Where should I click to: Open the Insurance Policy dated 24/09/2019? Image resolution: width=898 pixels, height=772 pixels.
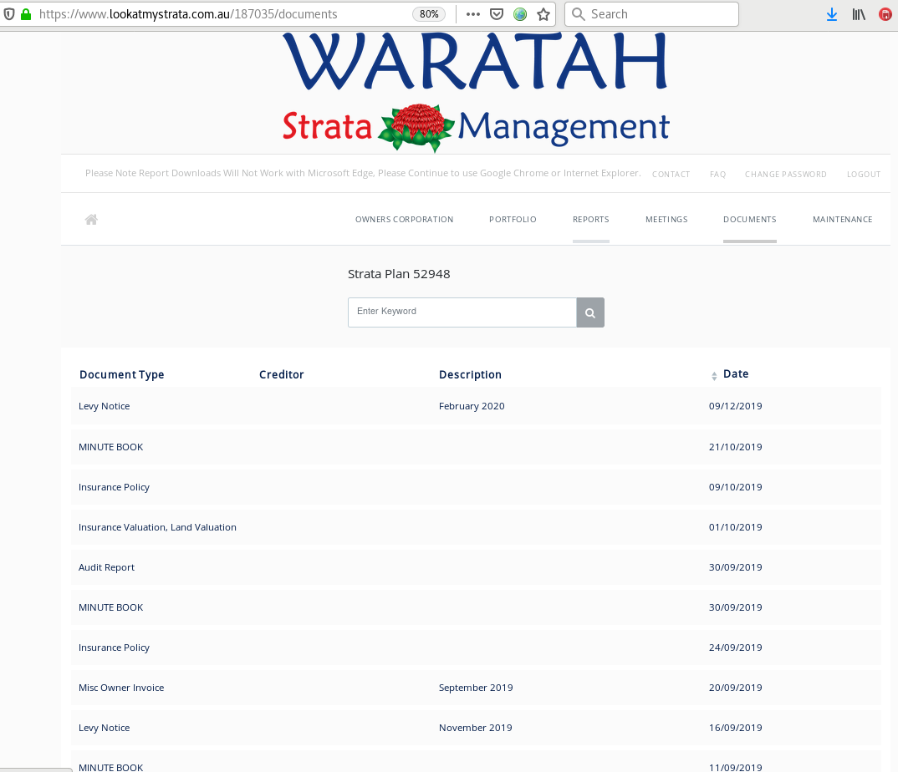click(476, 648)
